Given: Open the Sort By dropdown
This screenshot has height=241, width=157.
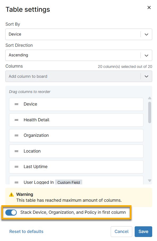Looking at the screenshot, I should (x=79, y=34).
